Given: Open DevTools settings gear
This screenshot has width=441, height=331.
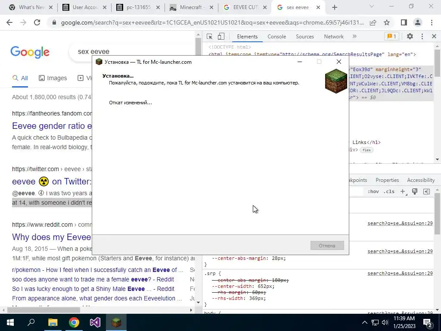Looking at the screenshot, I should (410, 36).
